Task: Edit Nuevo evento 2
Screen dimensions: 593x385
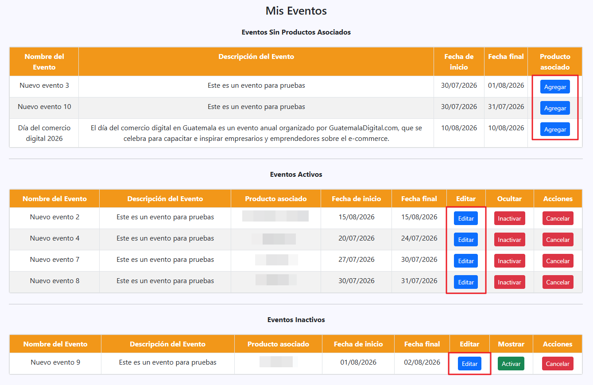Action: click(x=466, y=218)
